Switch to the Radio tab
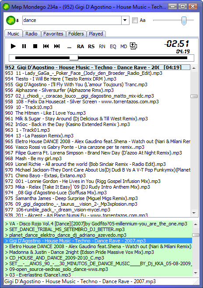Image resolution: width=203 pixels, height=288 pixels. (31, 34)
